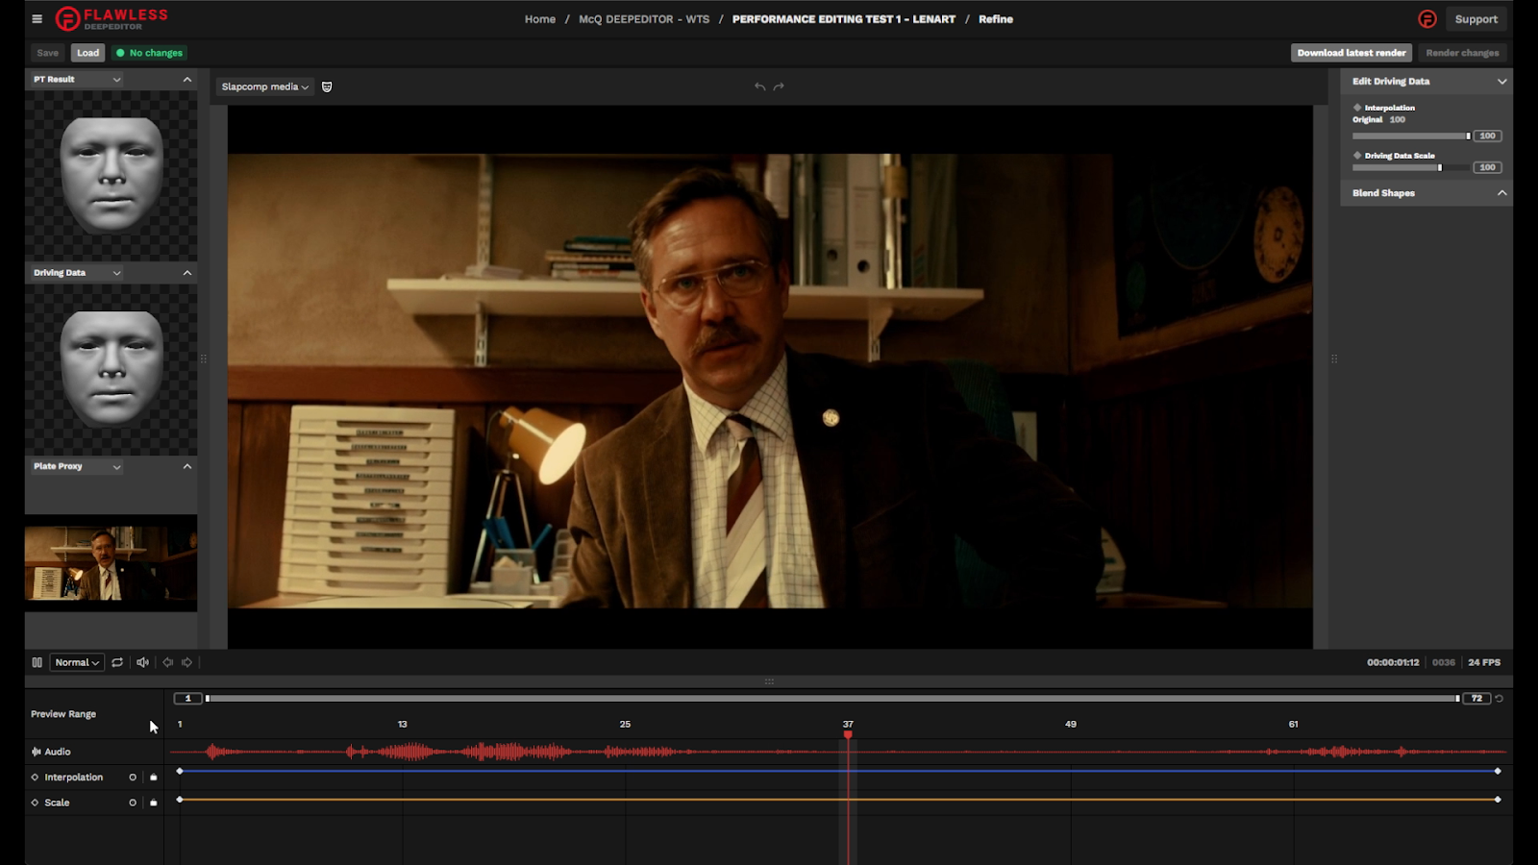Collapse the Plate Proxy panel
1538x865 pixels.
pos(187,466)
